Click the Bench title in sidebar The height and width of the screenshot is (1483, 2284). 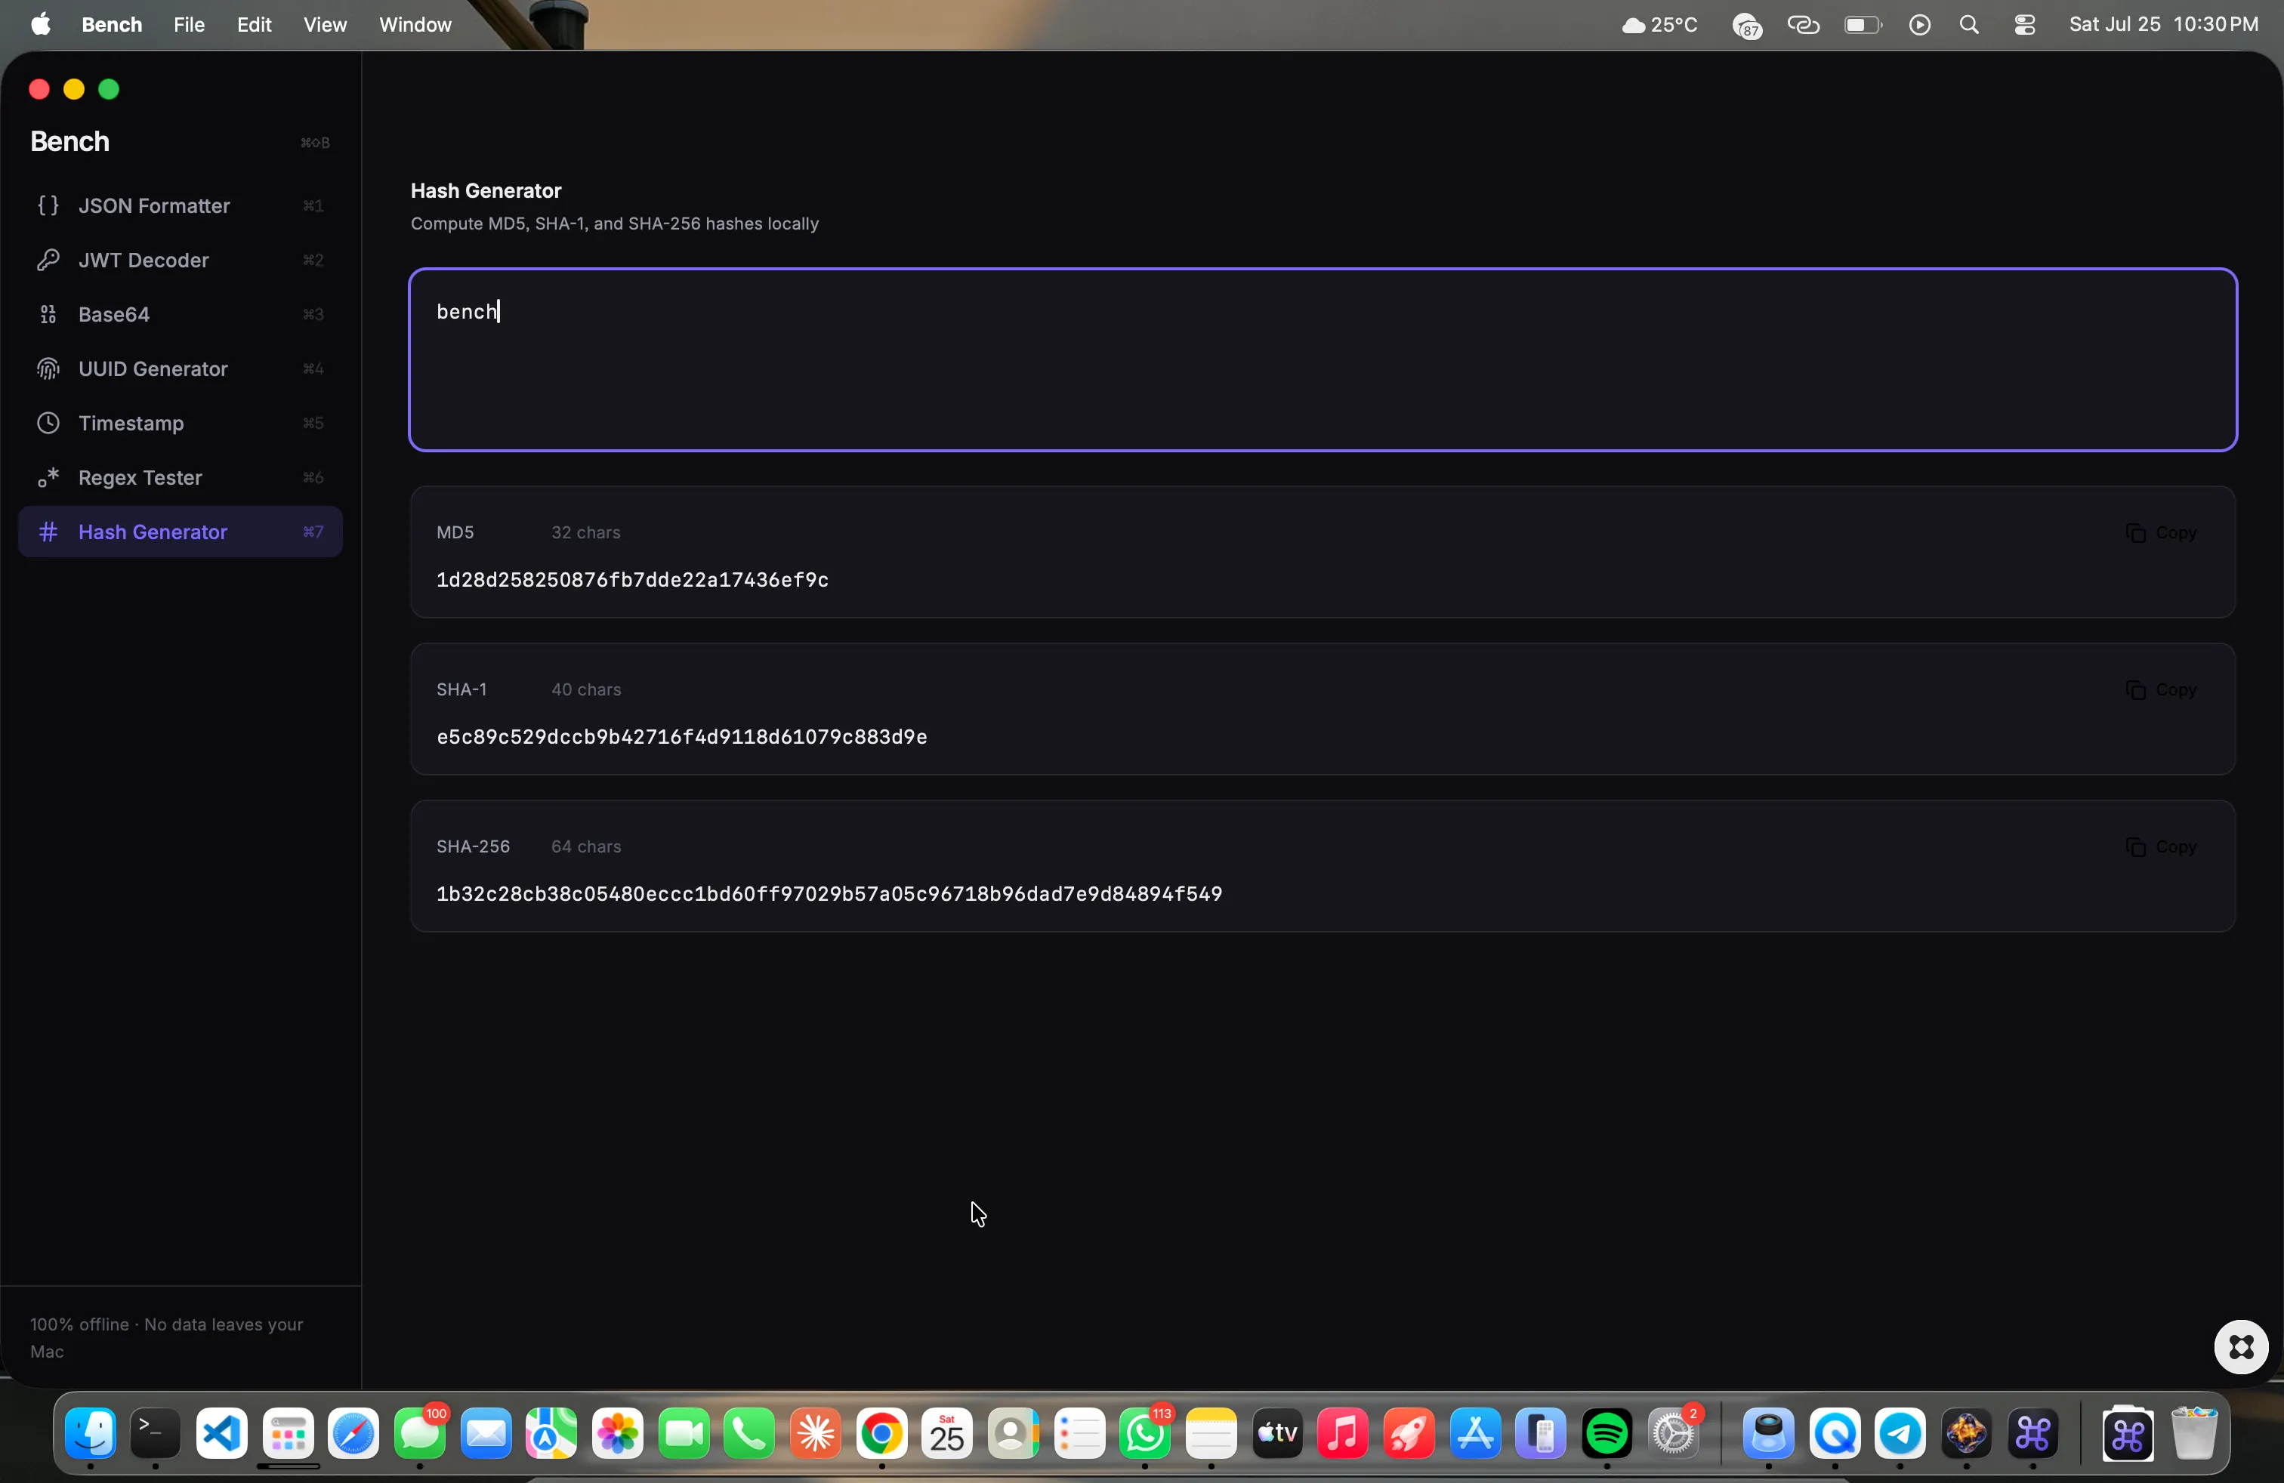click(x=69, y=142)
